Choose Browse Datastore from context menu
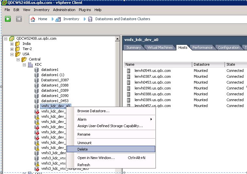Image resolution: width=247 pixels, height=174 pixels. pos(111,111)
